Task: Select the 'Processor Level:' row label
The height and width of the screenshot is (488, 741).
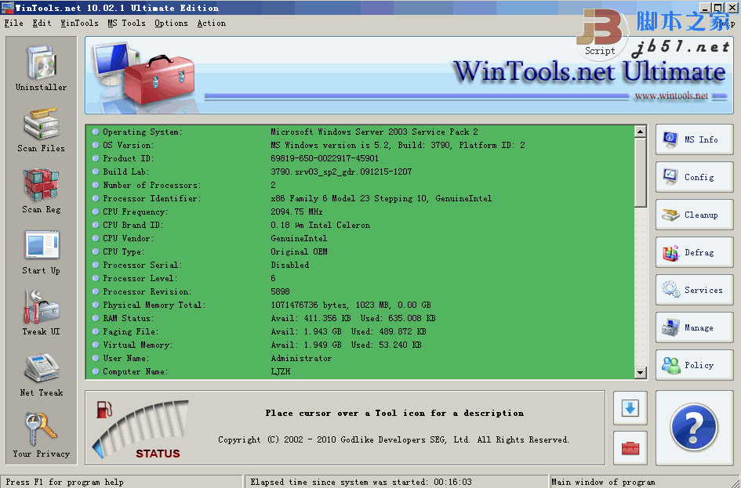Action: tap(140, 278)
